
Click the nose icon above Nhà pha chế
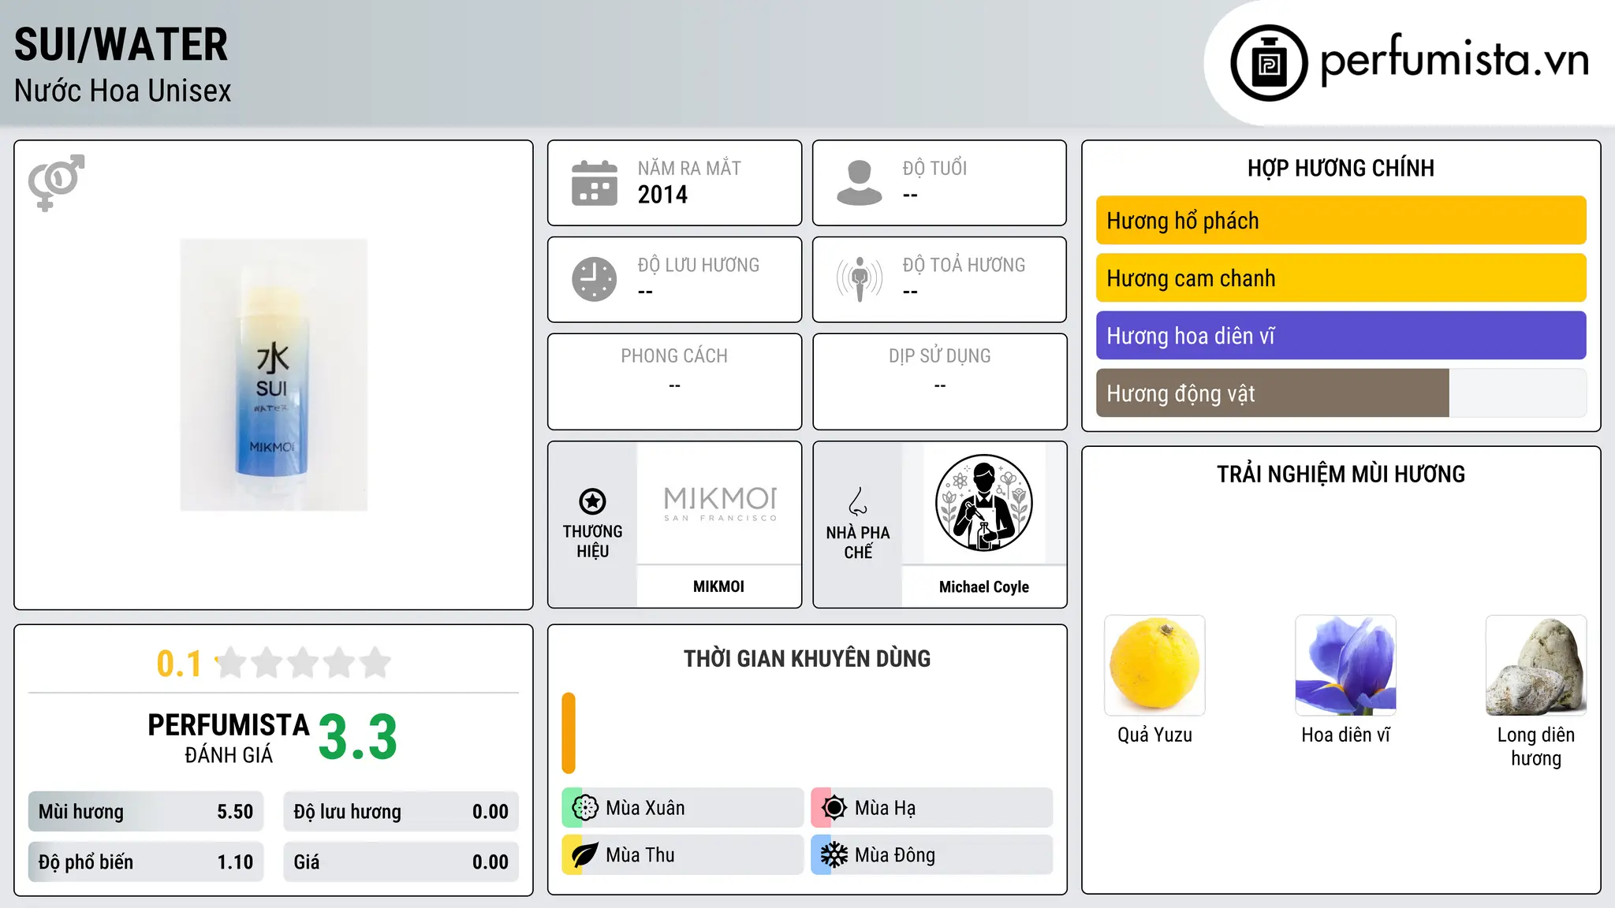pos(858,501)
